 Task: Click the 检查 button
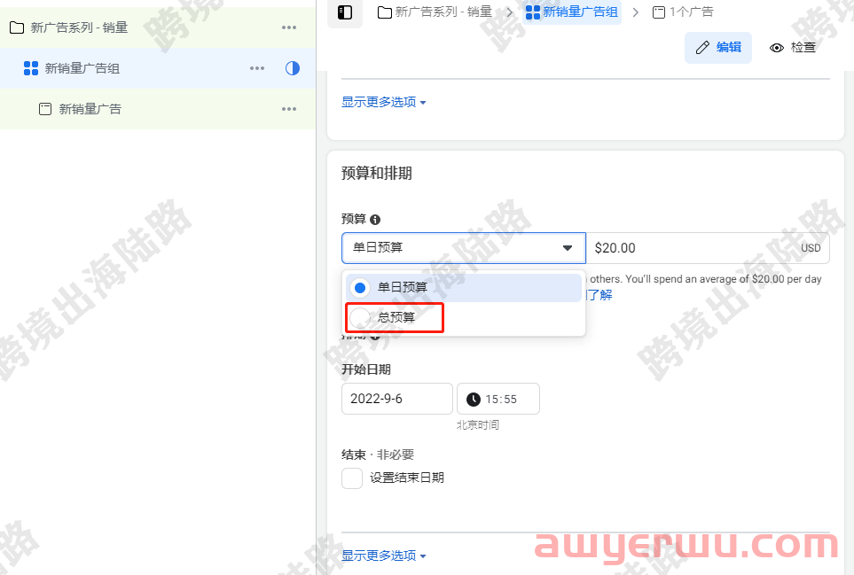(793, 47)
